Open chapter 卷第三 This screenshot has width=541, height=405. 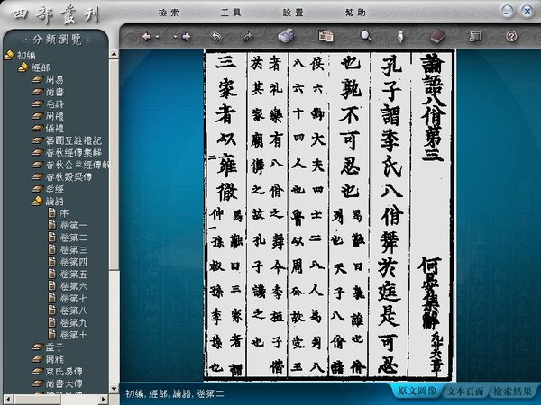coord(73,249)
